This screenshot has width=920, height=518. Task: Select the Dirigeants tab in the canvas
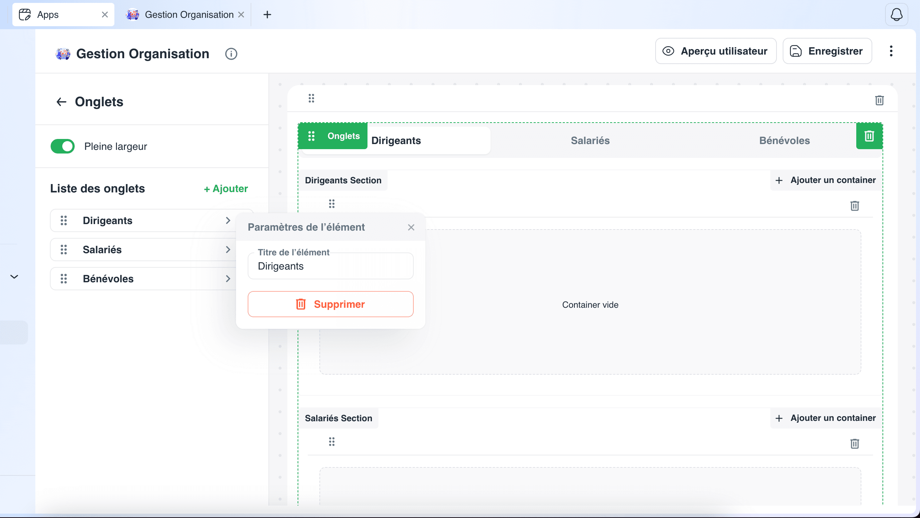click(x=396, y=140)
